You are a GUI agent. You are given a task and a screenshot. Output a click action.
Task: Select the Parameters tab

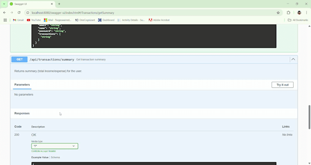click(x=22, y=85)
